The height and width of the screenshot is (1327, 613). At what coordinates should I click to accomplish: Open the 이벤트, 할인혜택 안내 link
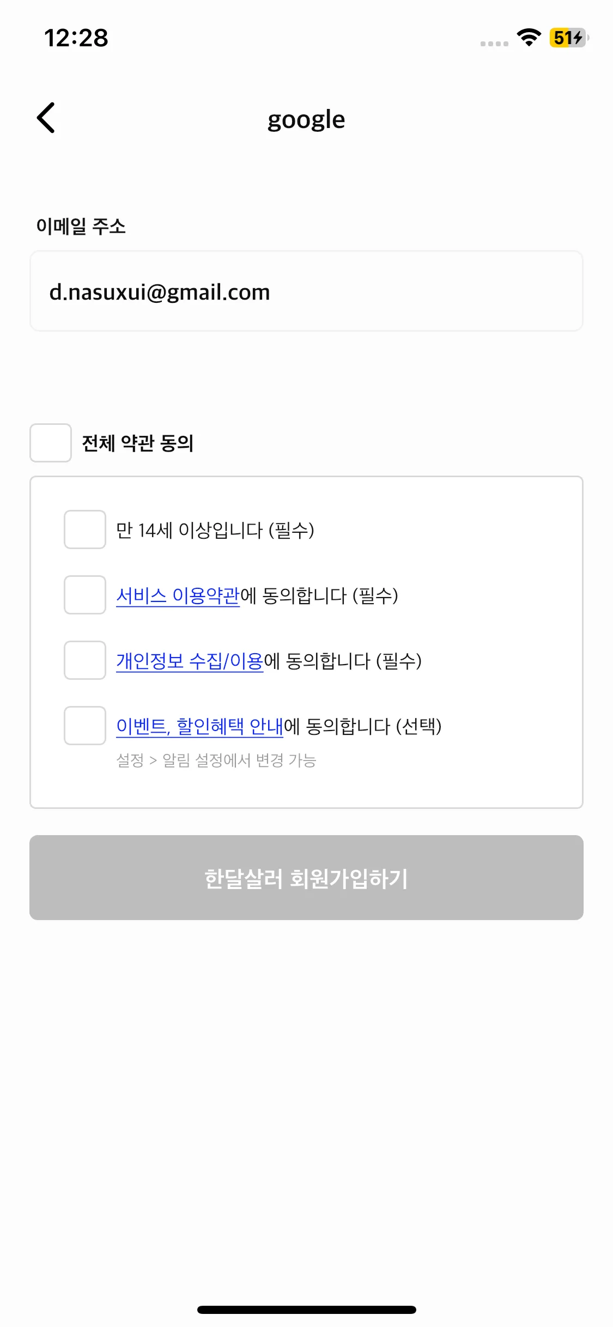click(x=200, y=726)
